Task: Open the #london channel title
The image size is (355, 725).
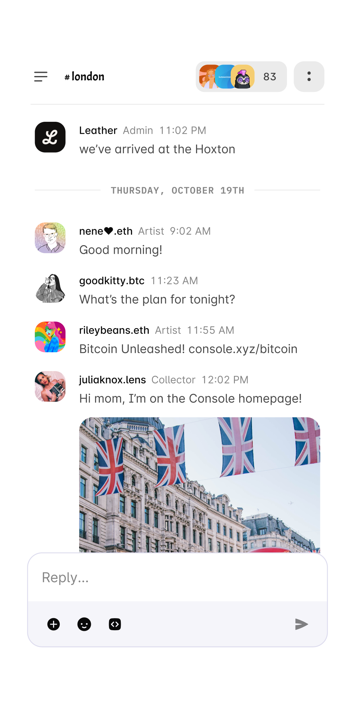Action: pyautogui.click(x=84, y=77)
